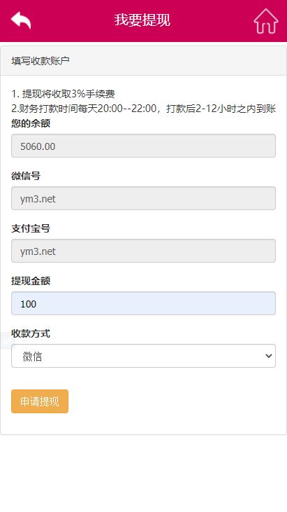The image size is (287, 512).
Task: Focus the 支付宝号 input field
Action: tap(144, 251)
